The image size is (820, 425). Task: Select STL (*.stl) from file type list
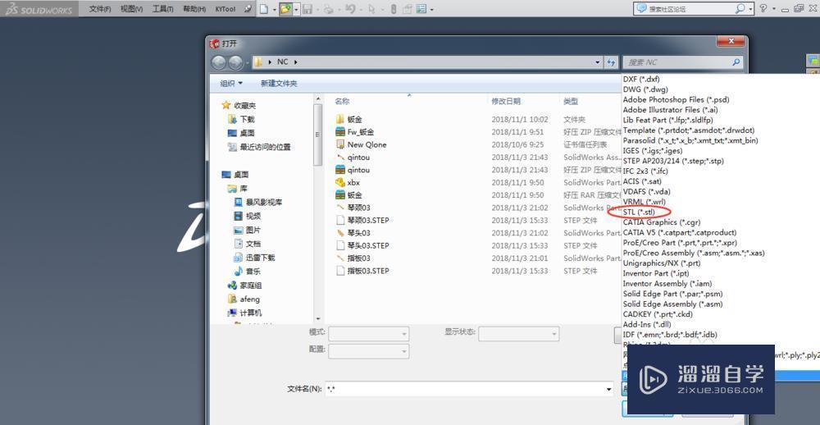(x=639, y=212)
